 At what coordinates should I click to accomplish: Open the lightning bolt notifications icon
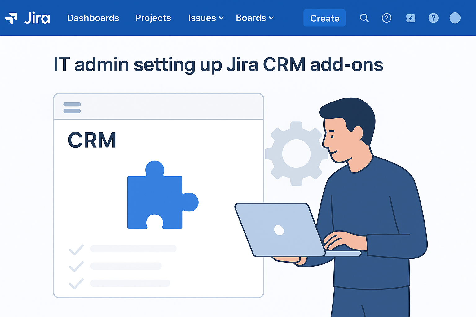point(411,18)
